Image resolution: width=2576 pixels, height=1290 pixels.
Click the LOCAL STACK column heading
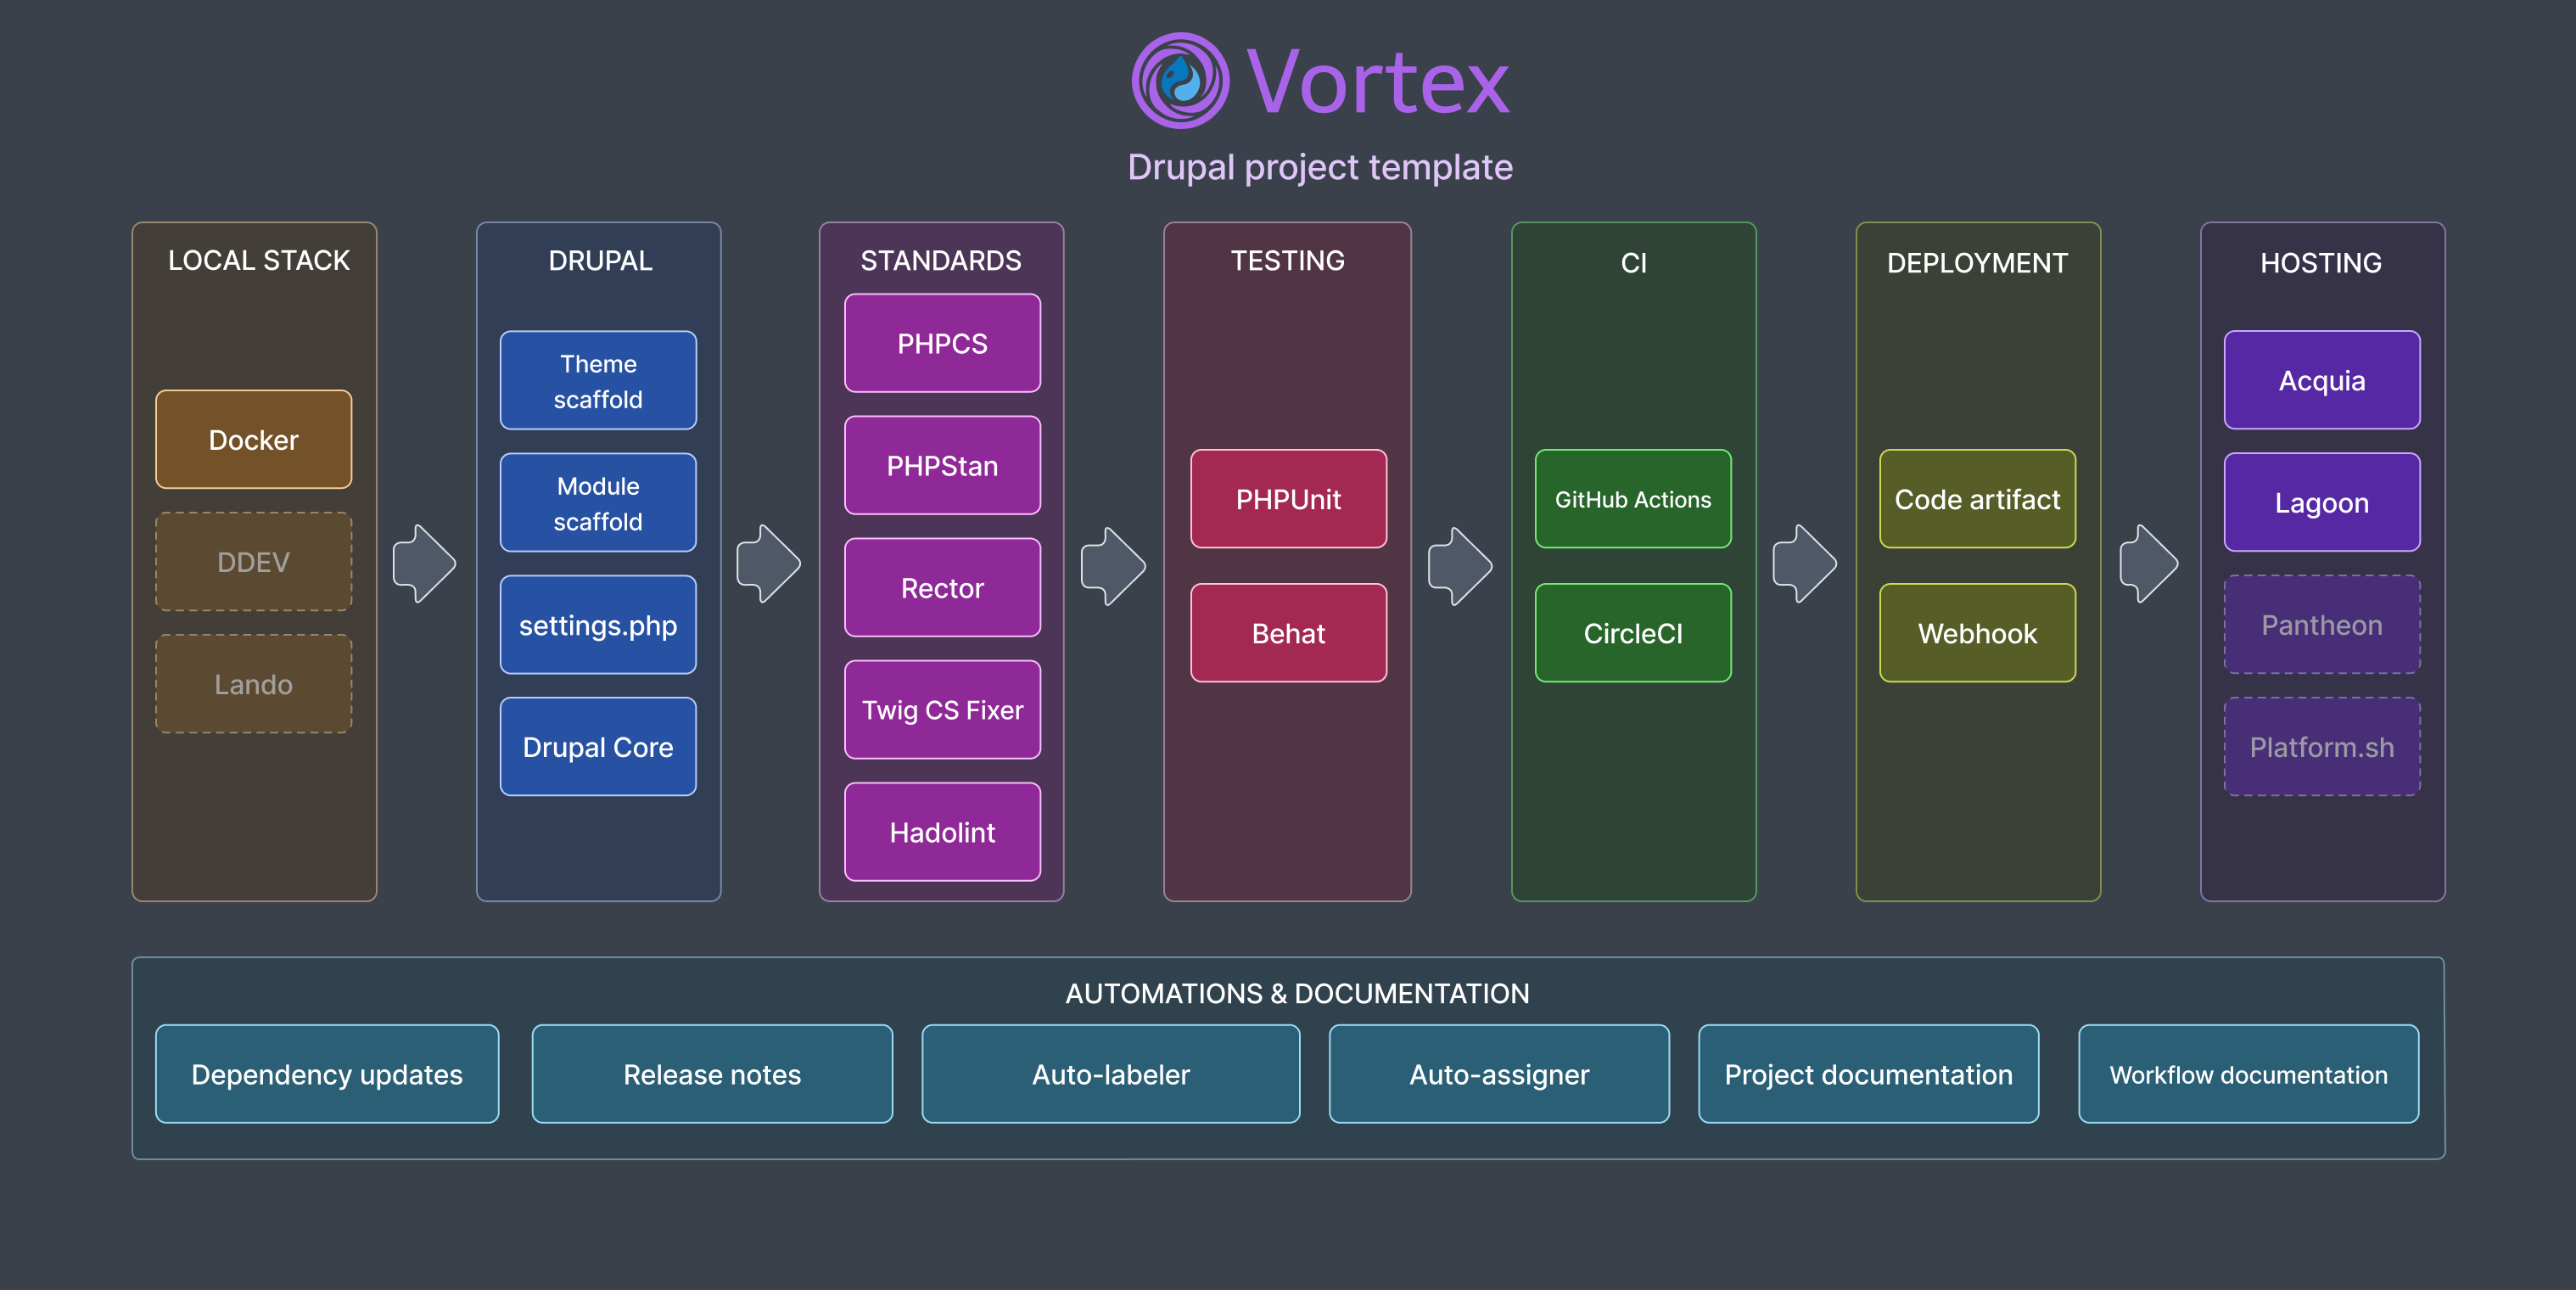259,261
